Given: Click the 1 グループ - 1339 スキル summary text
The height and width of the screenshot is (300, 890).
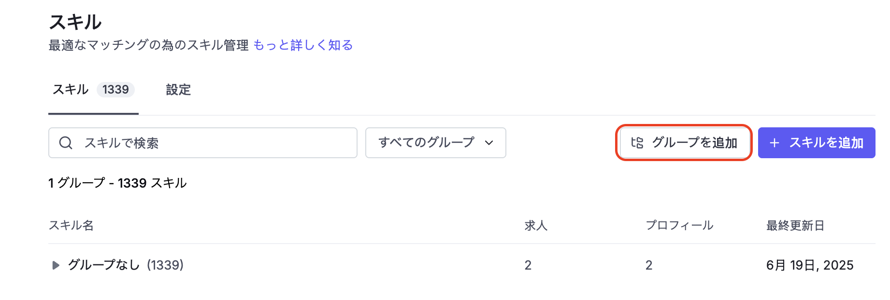Looking at the screenshot, I should click(x=117, y=183).
